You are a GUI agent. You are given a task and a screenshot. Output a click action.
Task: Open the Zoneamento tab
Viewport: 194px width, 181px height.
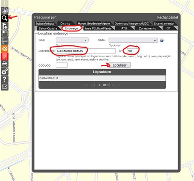click(147, 28)
